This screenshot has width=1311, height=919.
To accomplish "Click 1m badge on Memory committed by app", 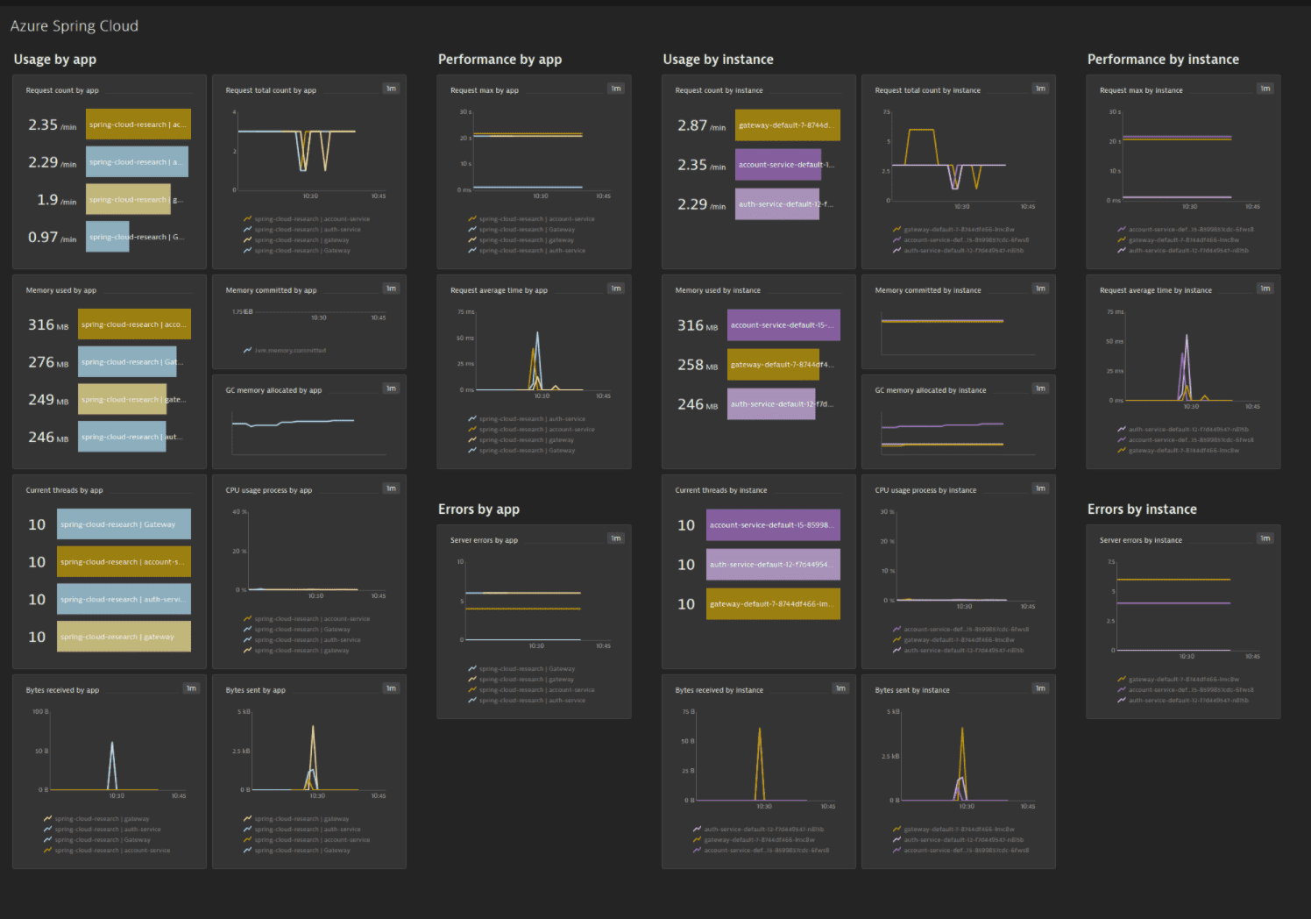I will pos(391,289).
